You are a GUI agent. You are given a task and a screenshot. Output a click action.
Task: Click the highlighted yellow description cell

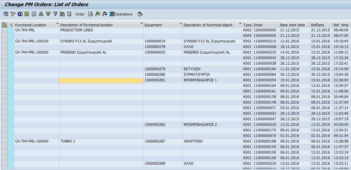[x=101, y=80]
